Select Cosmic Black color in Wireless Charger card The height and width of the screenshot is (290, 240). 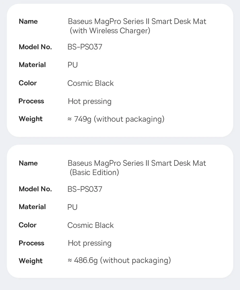click(x=91, y=83)
